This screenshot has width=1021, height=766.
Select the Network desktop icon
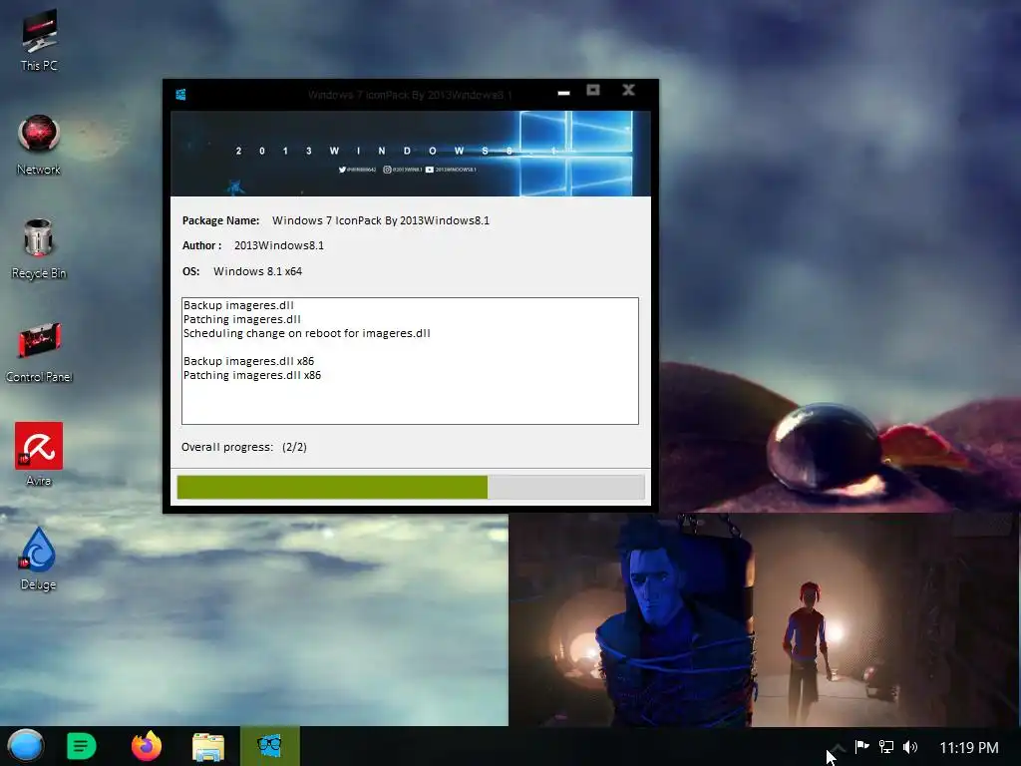pyautogui.click(x=39, y=145)
